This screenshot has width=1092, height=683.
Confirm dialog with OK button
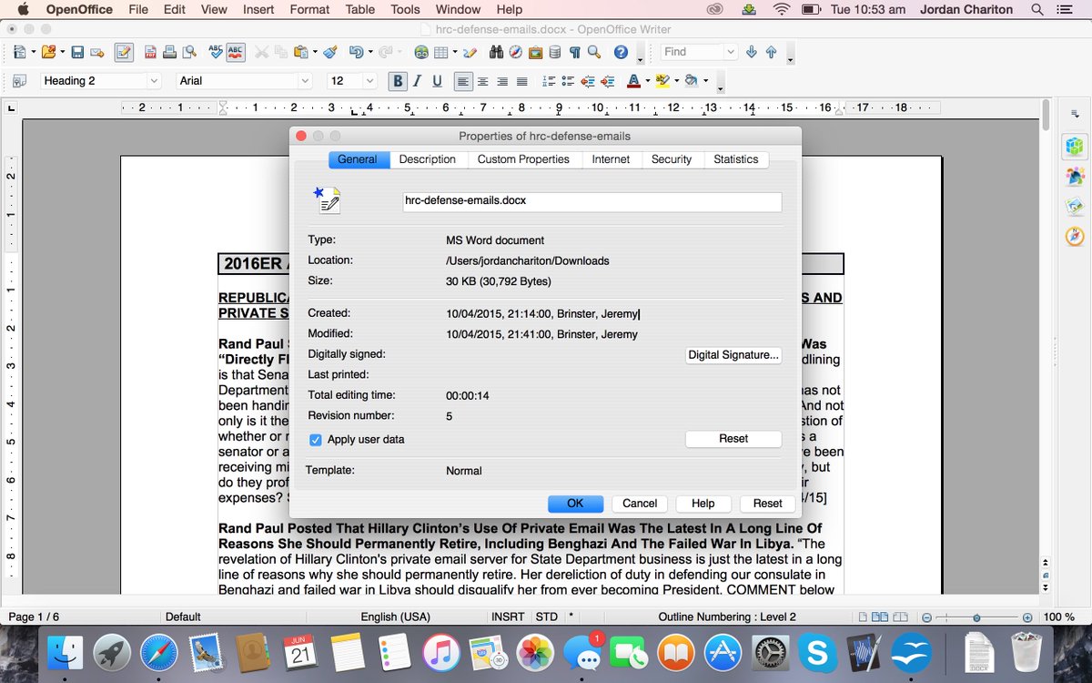point(575,504)
